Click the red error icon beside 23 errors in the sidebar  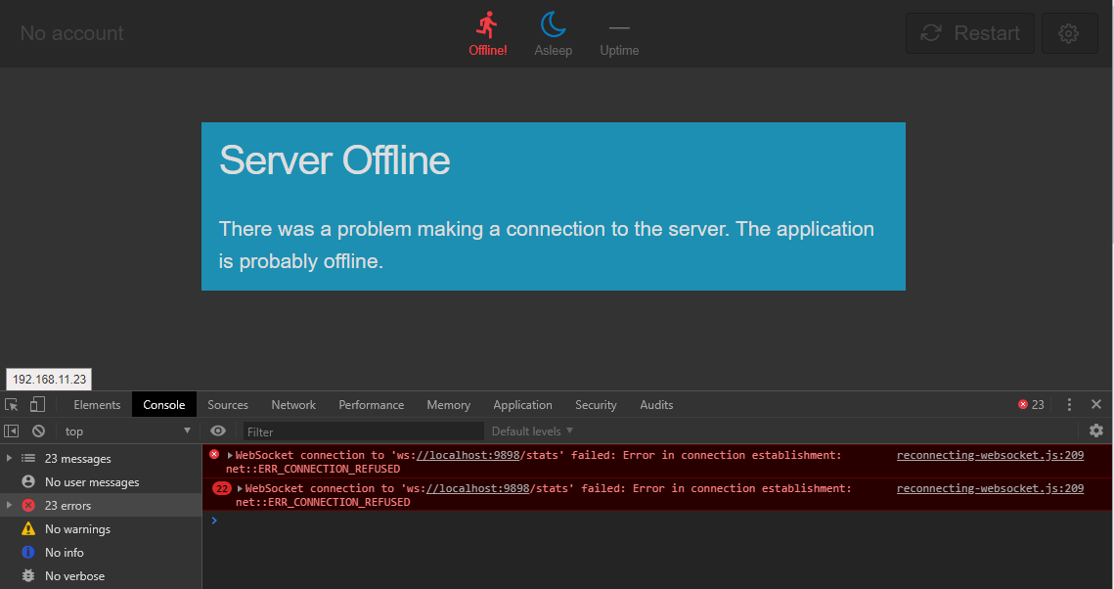[x=28, y=505]
